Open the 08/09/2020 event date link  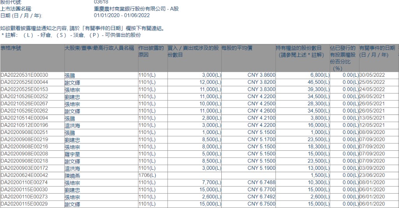point(372,132)
